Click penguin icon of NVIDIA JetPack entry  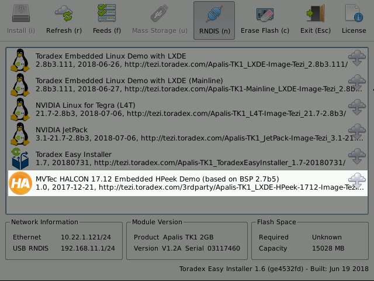pos(20,134)
